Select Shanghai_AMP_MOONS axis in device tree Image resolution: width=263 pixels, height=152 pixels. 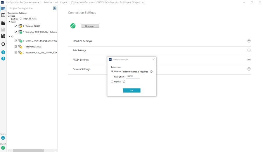(41, 32)
